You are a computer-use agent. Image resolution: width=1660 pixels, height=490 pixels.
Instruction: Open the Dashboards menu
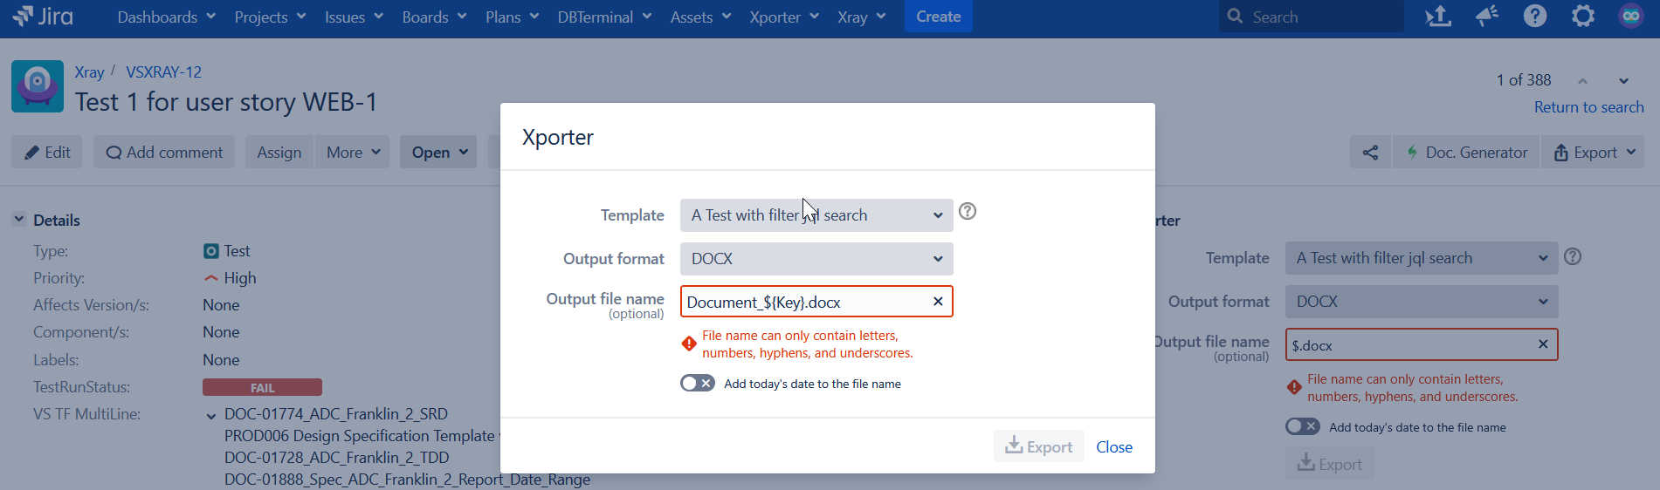tap(166, 17)
